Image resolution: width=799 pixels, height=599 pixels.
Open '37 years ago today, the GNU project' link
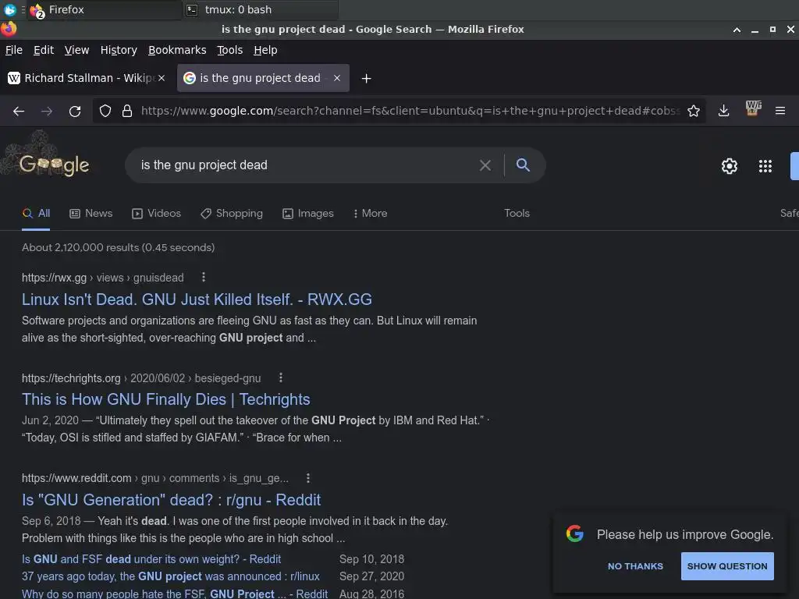click(171, 576)
